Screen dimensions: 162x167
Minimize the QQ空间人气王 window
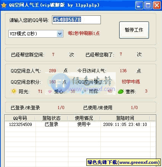click(139, 5)
